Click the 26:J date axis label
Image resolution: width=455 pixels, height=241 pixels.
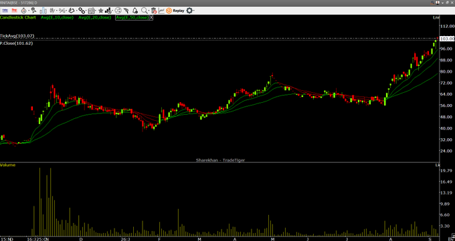click(125, 239)
